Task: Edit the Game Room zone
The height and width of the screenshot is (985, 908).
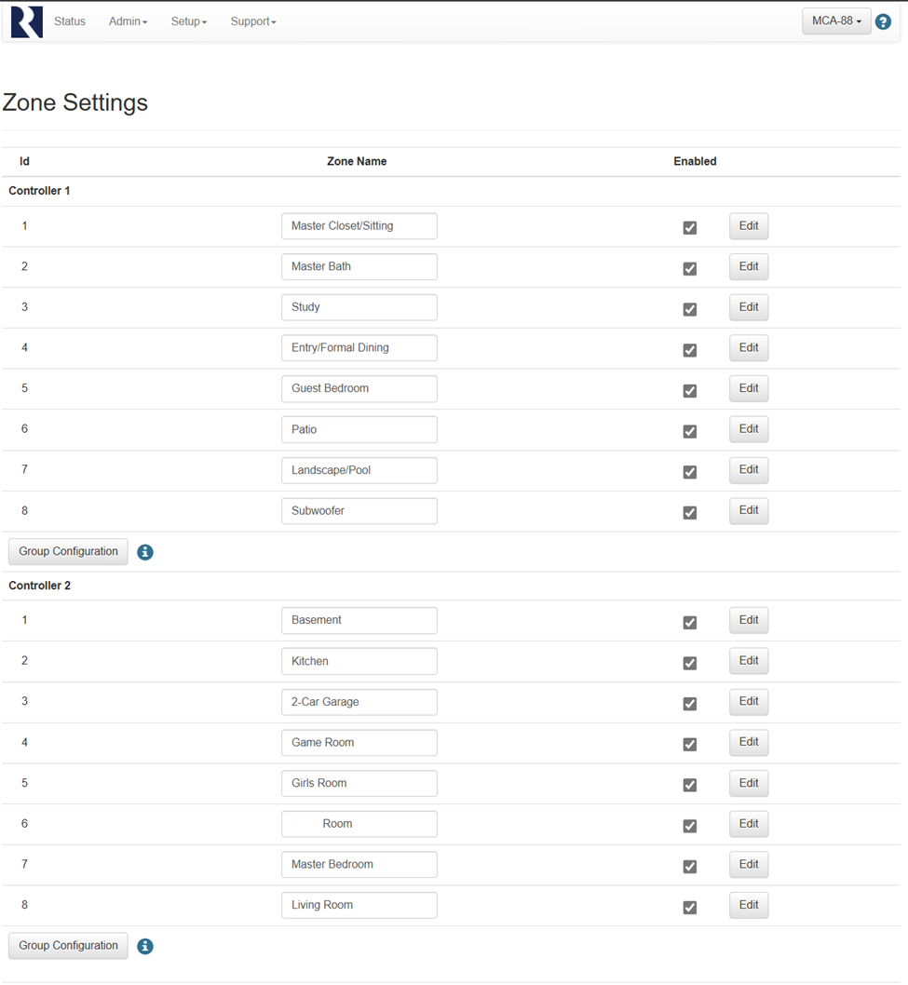Action: [x=749, y=742]
